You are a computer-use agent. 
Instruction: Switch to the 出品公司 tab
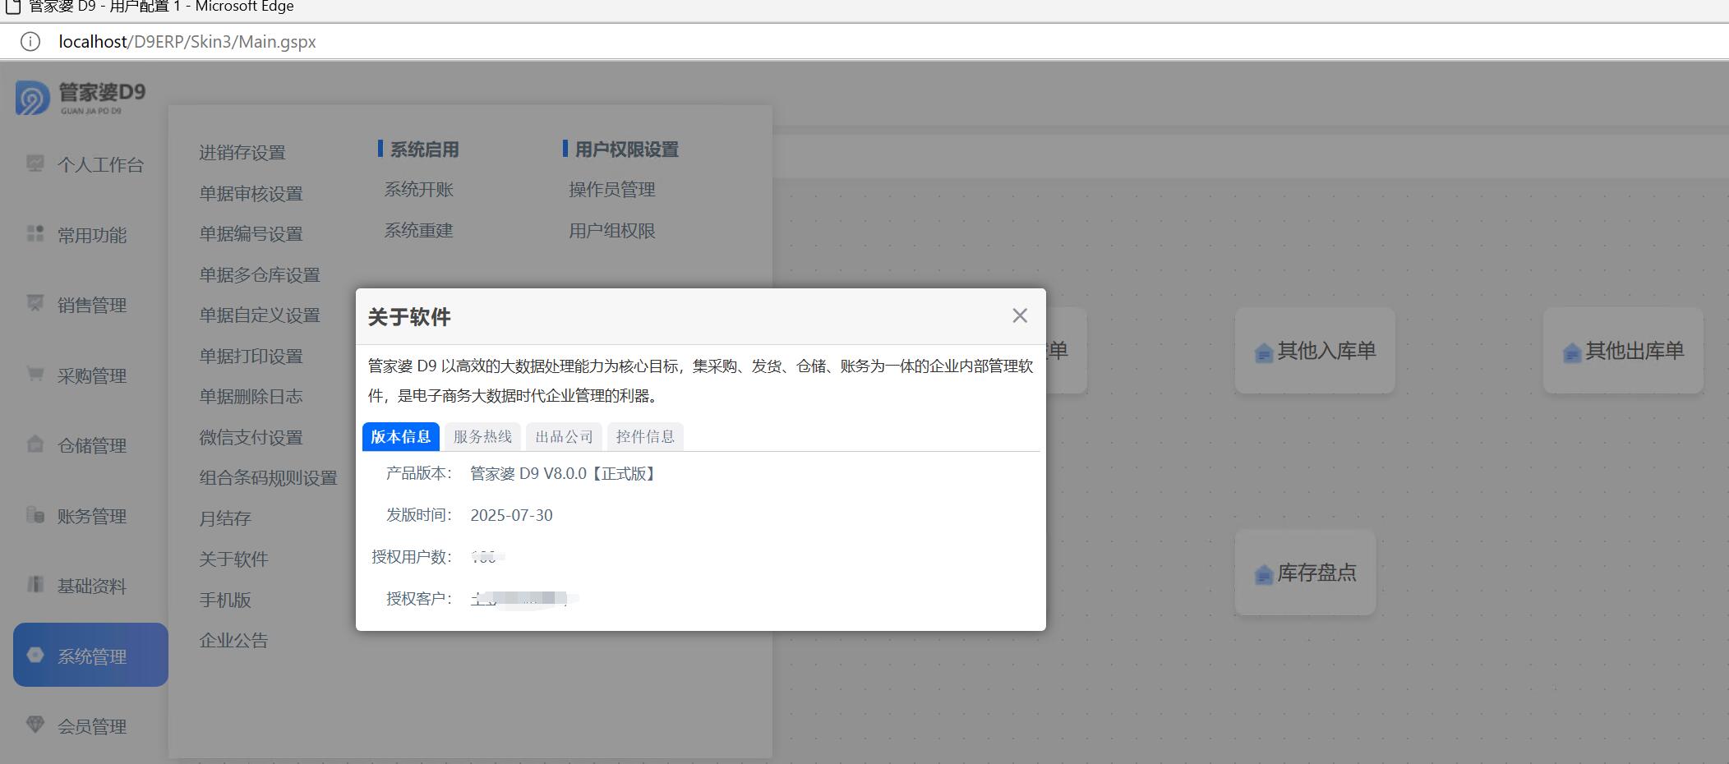click(564, 437)
